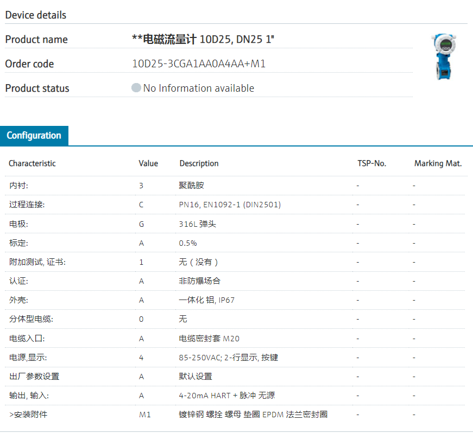
Task: Click the Value column header
Action: [148, 163]
